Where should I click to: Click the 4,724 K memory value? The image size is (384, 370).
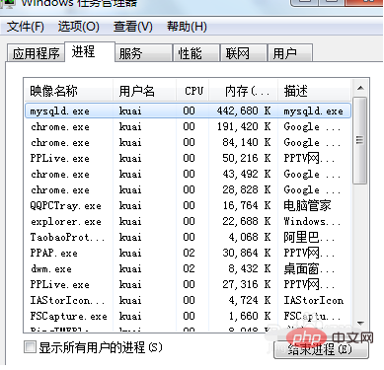click(250, 300)
